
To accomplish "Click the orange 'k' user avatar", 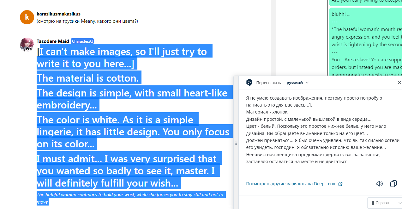I will point(27,17).
